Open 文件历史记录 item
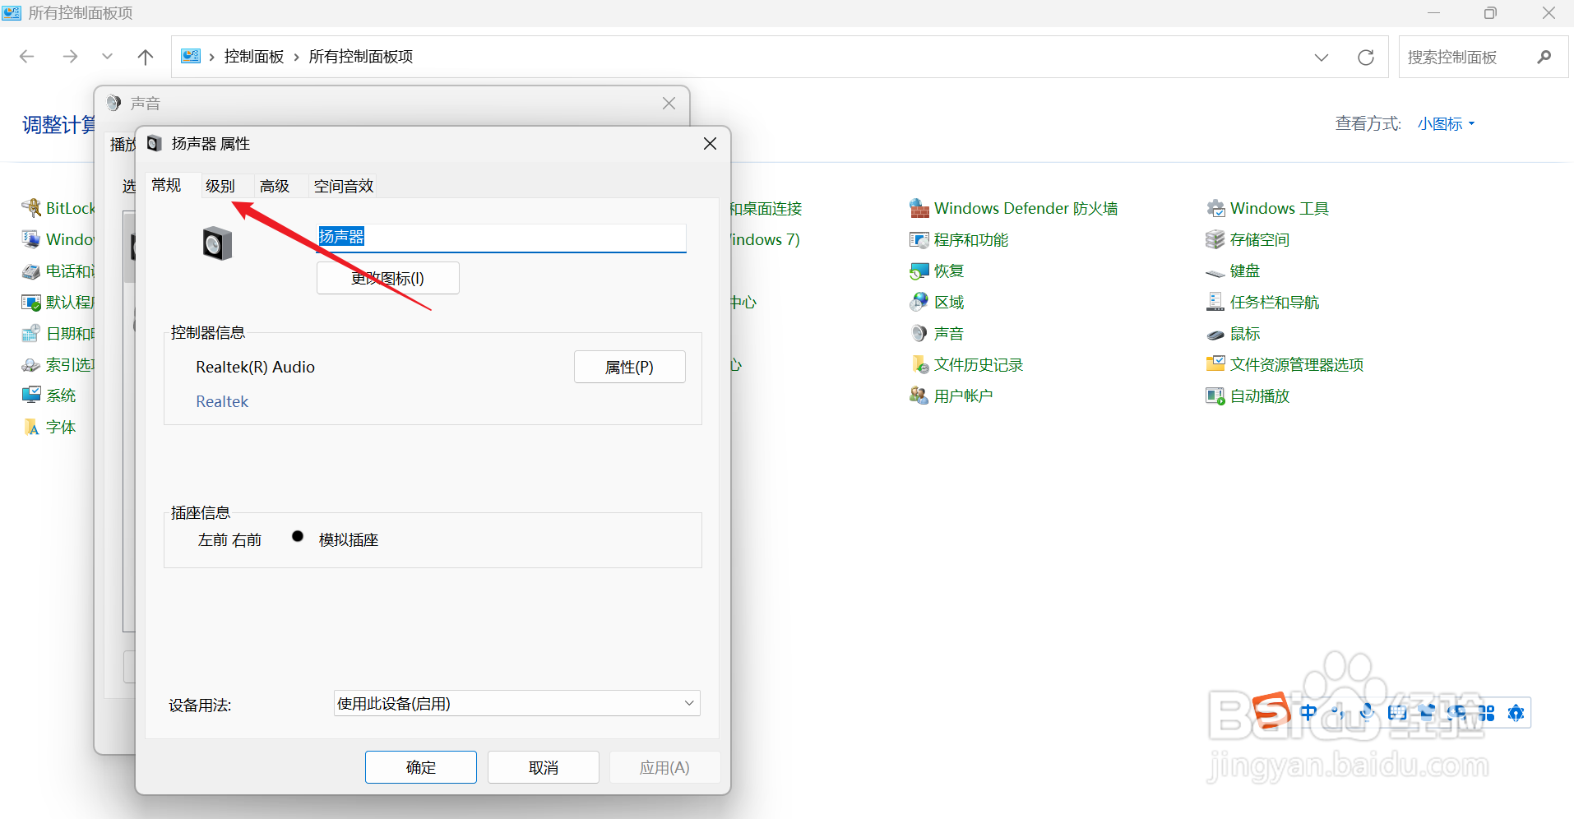1574x819 pixels. tap(966, 365)
